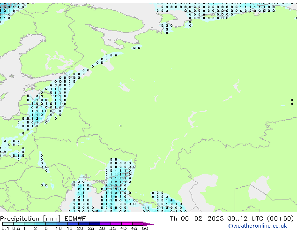Click the legend scale value "0.5"
The image size is (297, 230).
click(16, 228)
